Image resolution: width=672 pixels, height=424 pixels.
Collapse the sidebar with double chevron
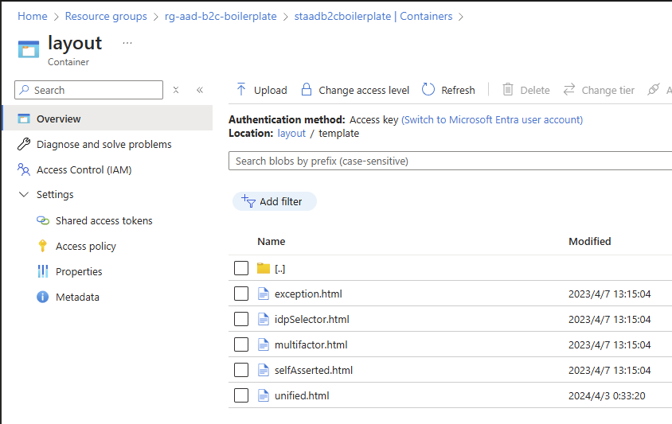pos(200,90)
